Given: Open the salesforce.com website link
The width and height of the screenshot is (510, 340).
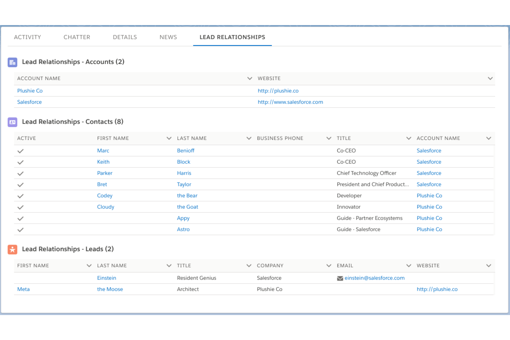Looking at the screenshot, I should pos(290,102).
